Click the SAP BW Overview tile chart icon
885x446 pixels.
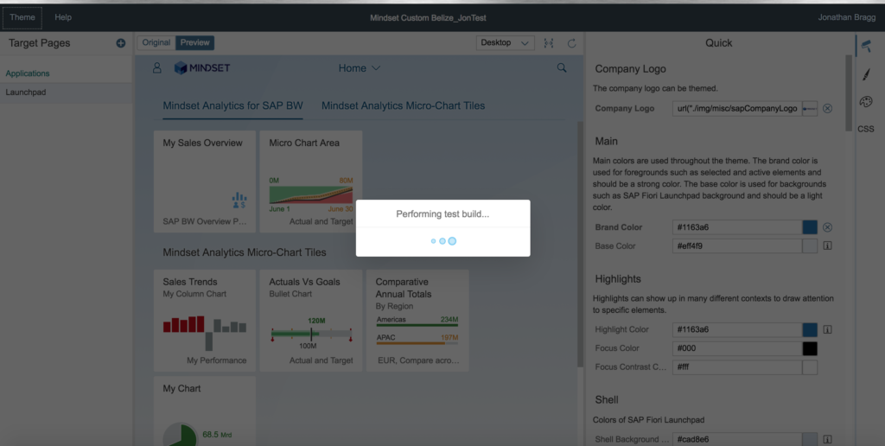tap(239, 201)
